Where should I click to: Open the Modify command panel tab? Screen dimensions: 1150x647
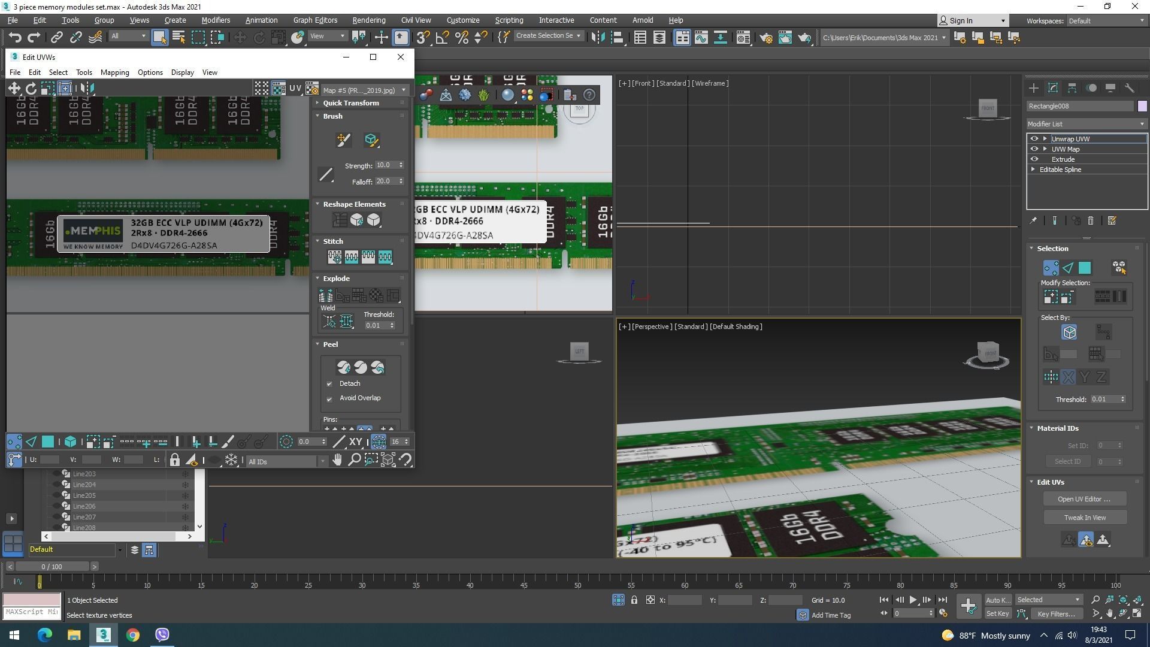click(1053, 88)
